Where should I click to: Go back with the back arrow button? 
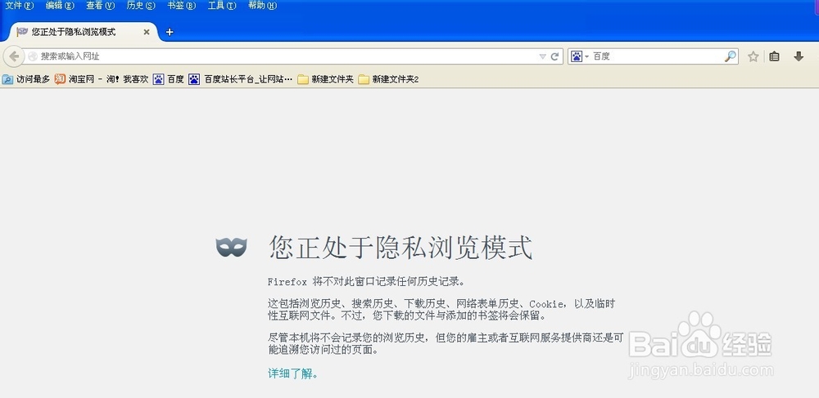tap(14, 56)
